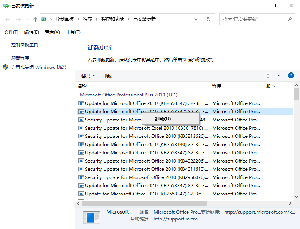Open the 查看(V) menu
This screenshot has width=300, height=229.
tap(52, 32)
